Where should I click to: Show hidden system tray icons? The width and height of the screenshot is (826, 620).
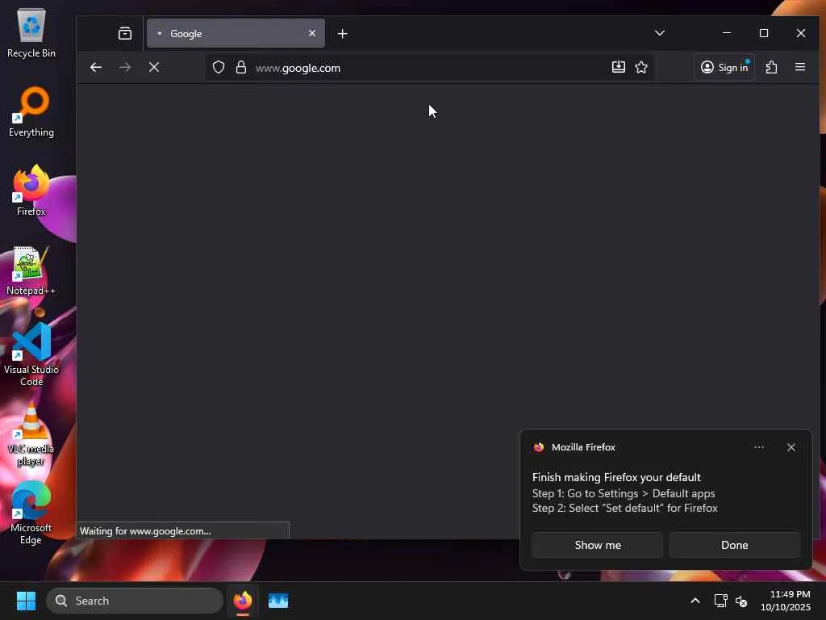point(695,601)
